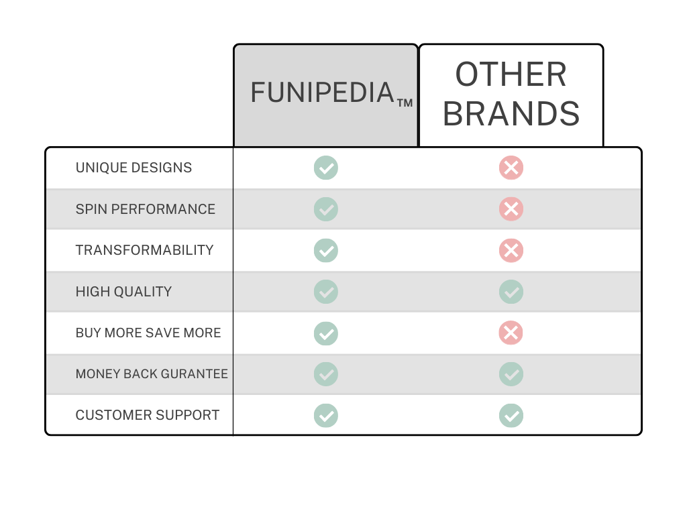Click the UNIQUE DESIGNS row label
Viewport: 687px width, 515px height.
point(134,168)
